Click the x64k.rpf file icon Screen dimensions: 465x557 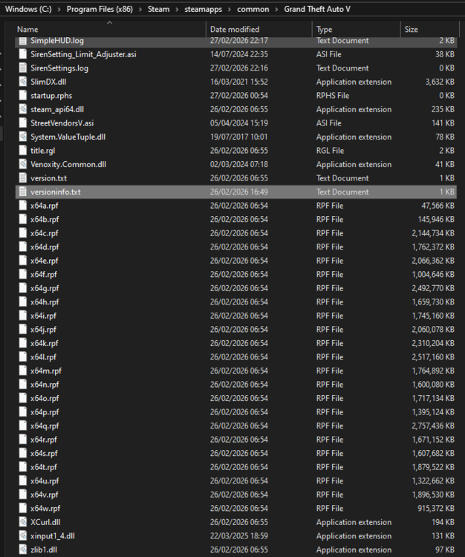point(23,344)
